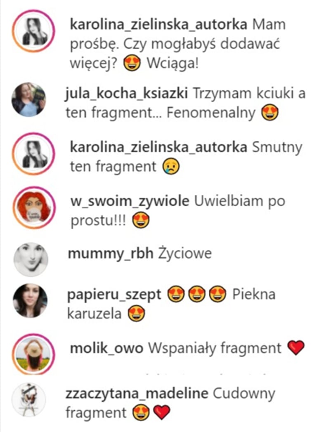View molik_owo story avatar
Screen dimensions: 317x432
[33, 354]
